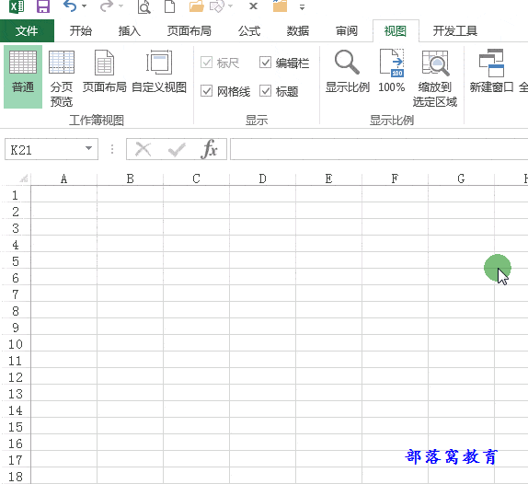Switch to Page Break Preview (分页预览)
528x484 pixels.
62,77
